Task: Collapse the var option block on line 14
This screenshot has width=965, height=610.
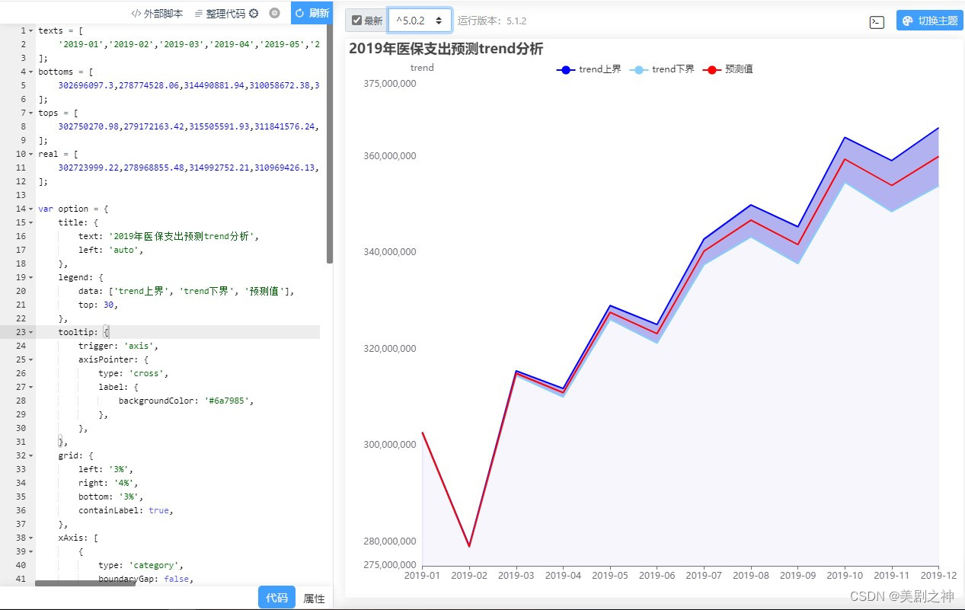Action: [31, 209]
